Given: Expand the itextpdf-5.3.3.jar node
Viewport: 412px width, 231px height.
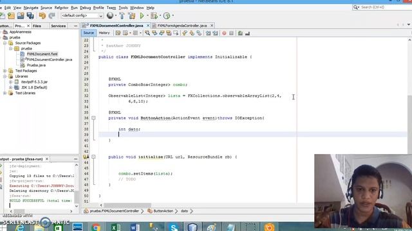Looking at the screenshot, I should (11, 81).
